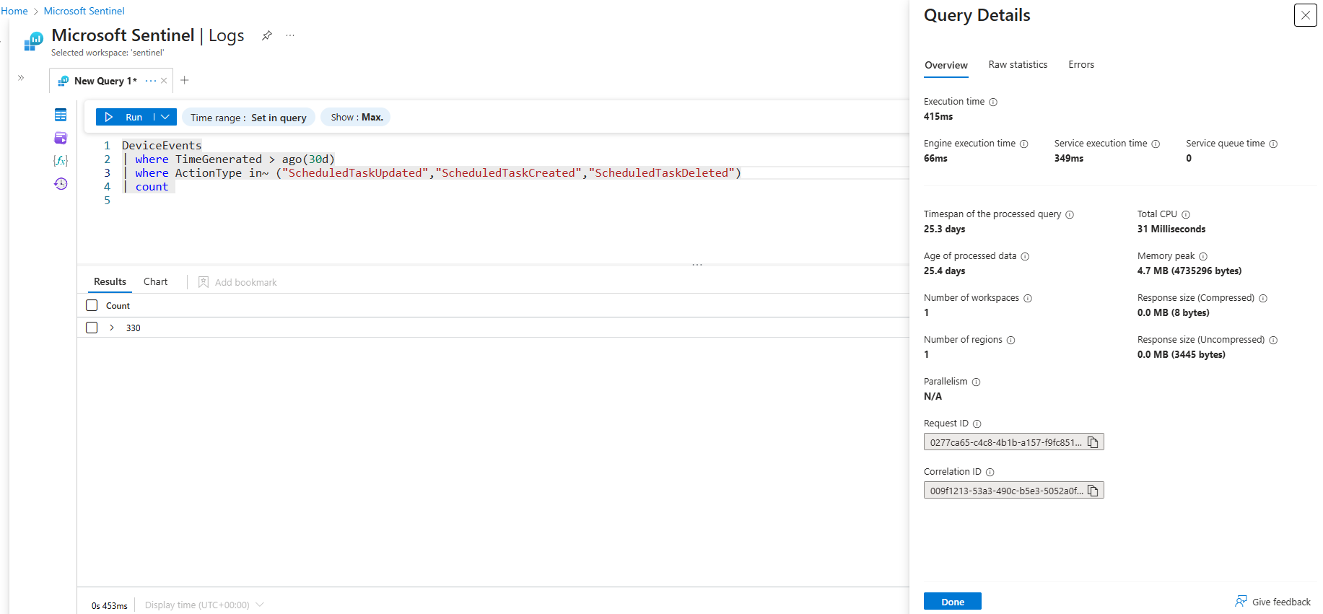Expand the collapsed left navigation pane
Image resolution: width=1323 pixels, height=614 pixels.
click(21, 78)
